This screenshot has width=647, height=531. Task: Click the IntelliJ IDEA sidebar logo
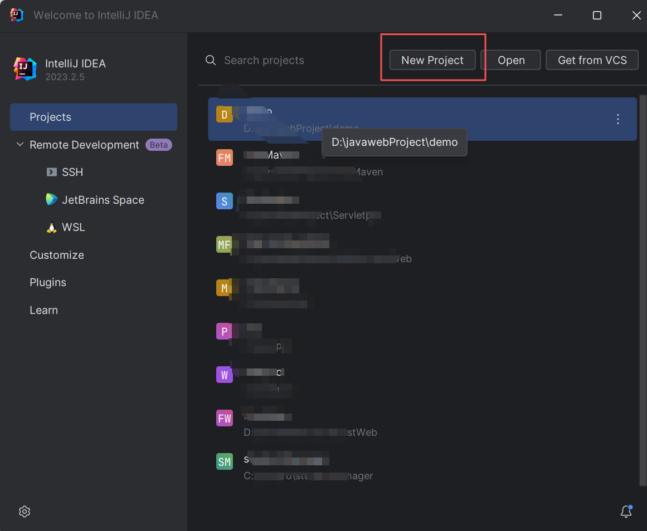pos(25,69)
